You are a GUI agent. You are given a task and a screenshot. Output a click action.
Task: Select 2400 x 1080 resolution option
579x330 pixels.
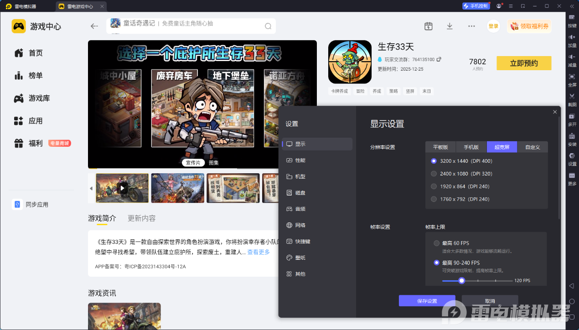pyautogui.click(x=434, y=174)
